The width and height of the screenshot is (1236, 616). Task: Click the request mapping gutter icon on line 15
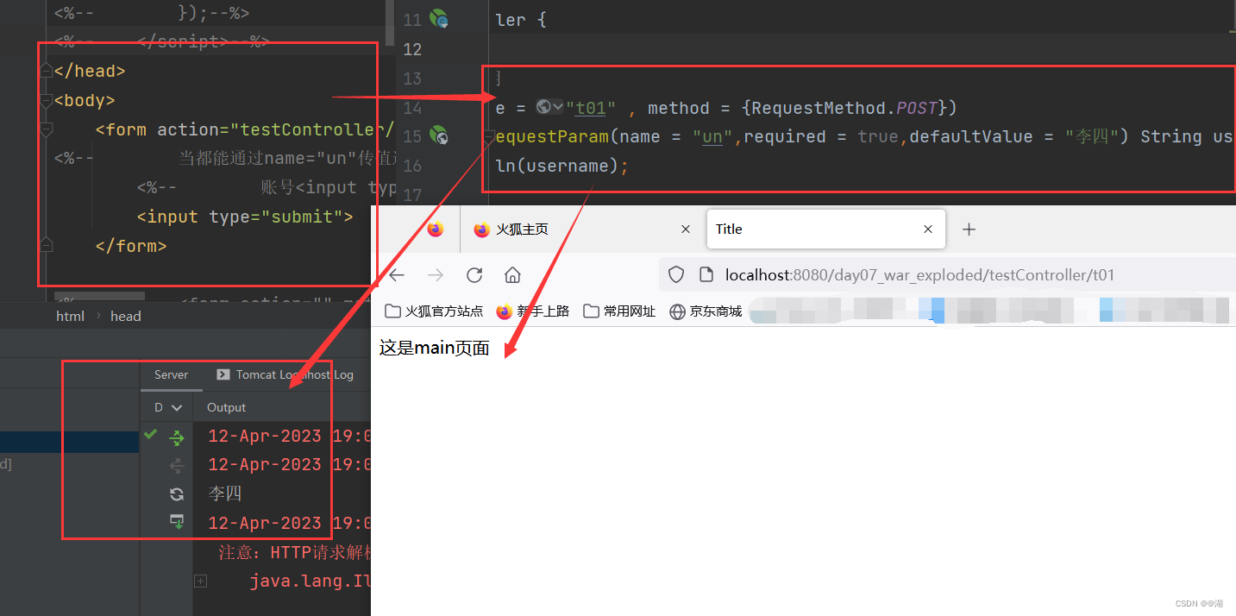point(439,135)
